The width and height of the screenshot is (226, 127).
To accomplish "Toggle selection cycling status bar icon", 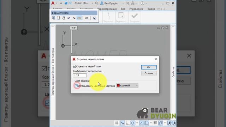I will 160,123.
